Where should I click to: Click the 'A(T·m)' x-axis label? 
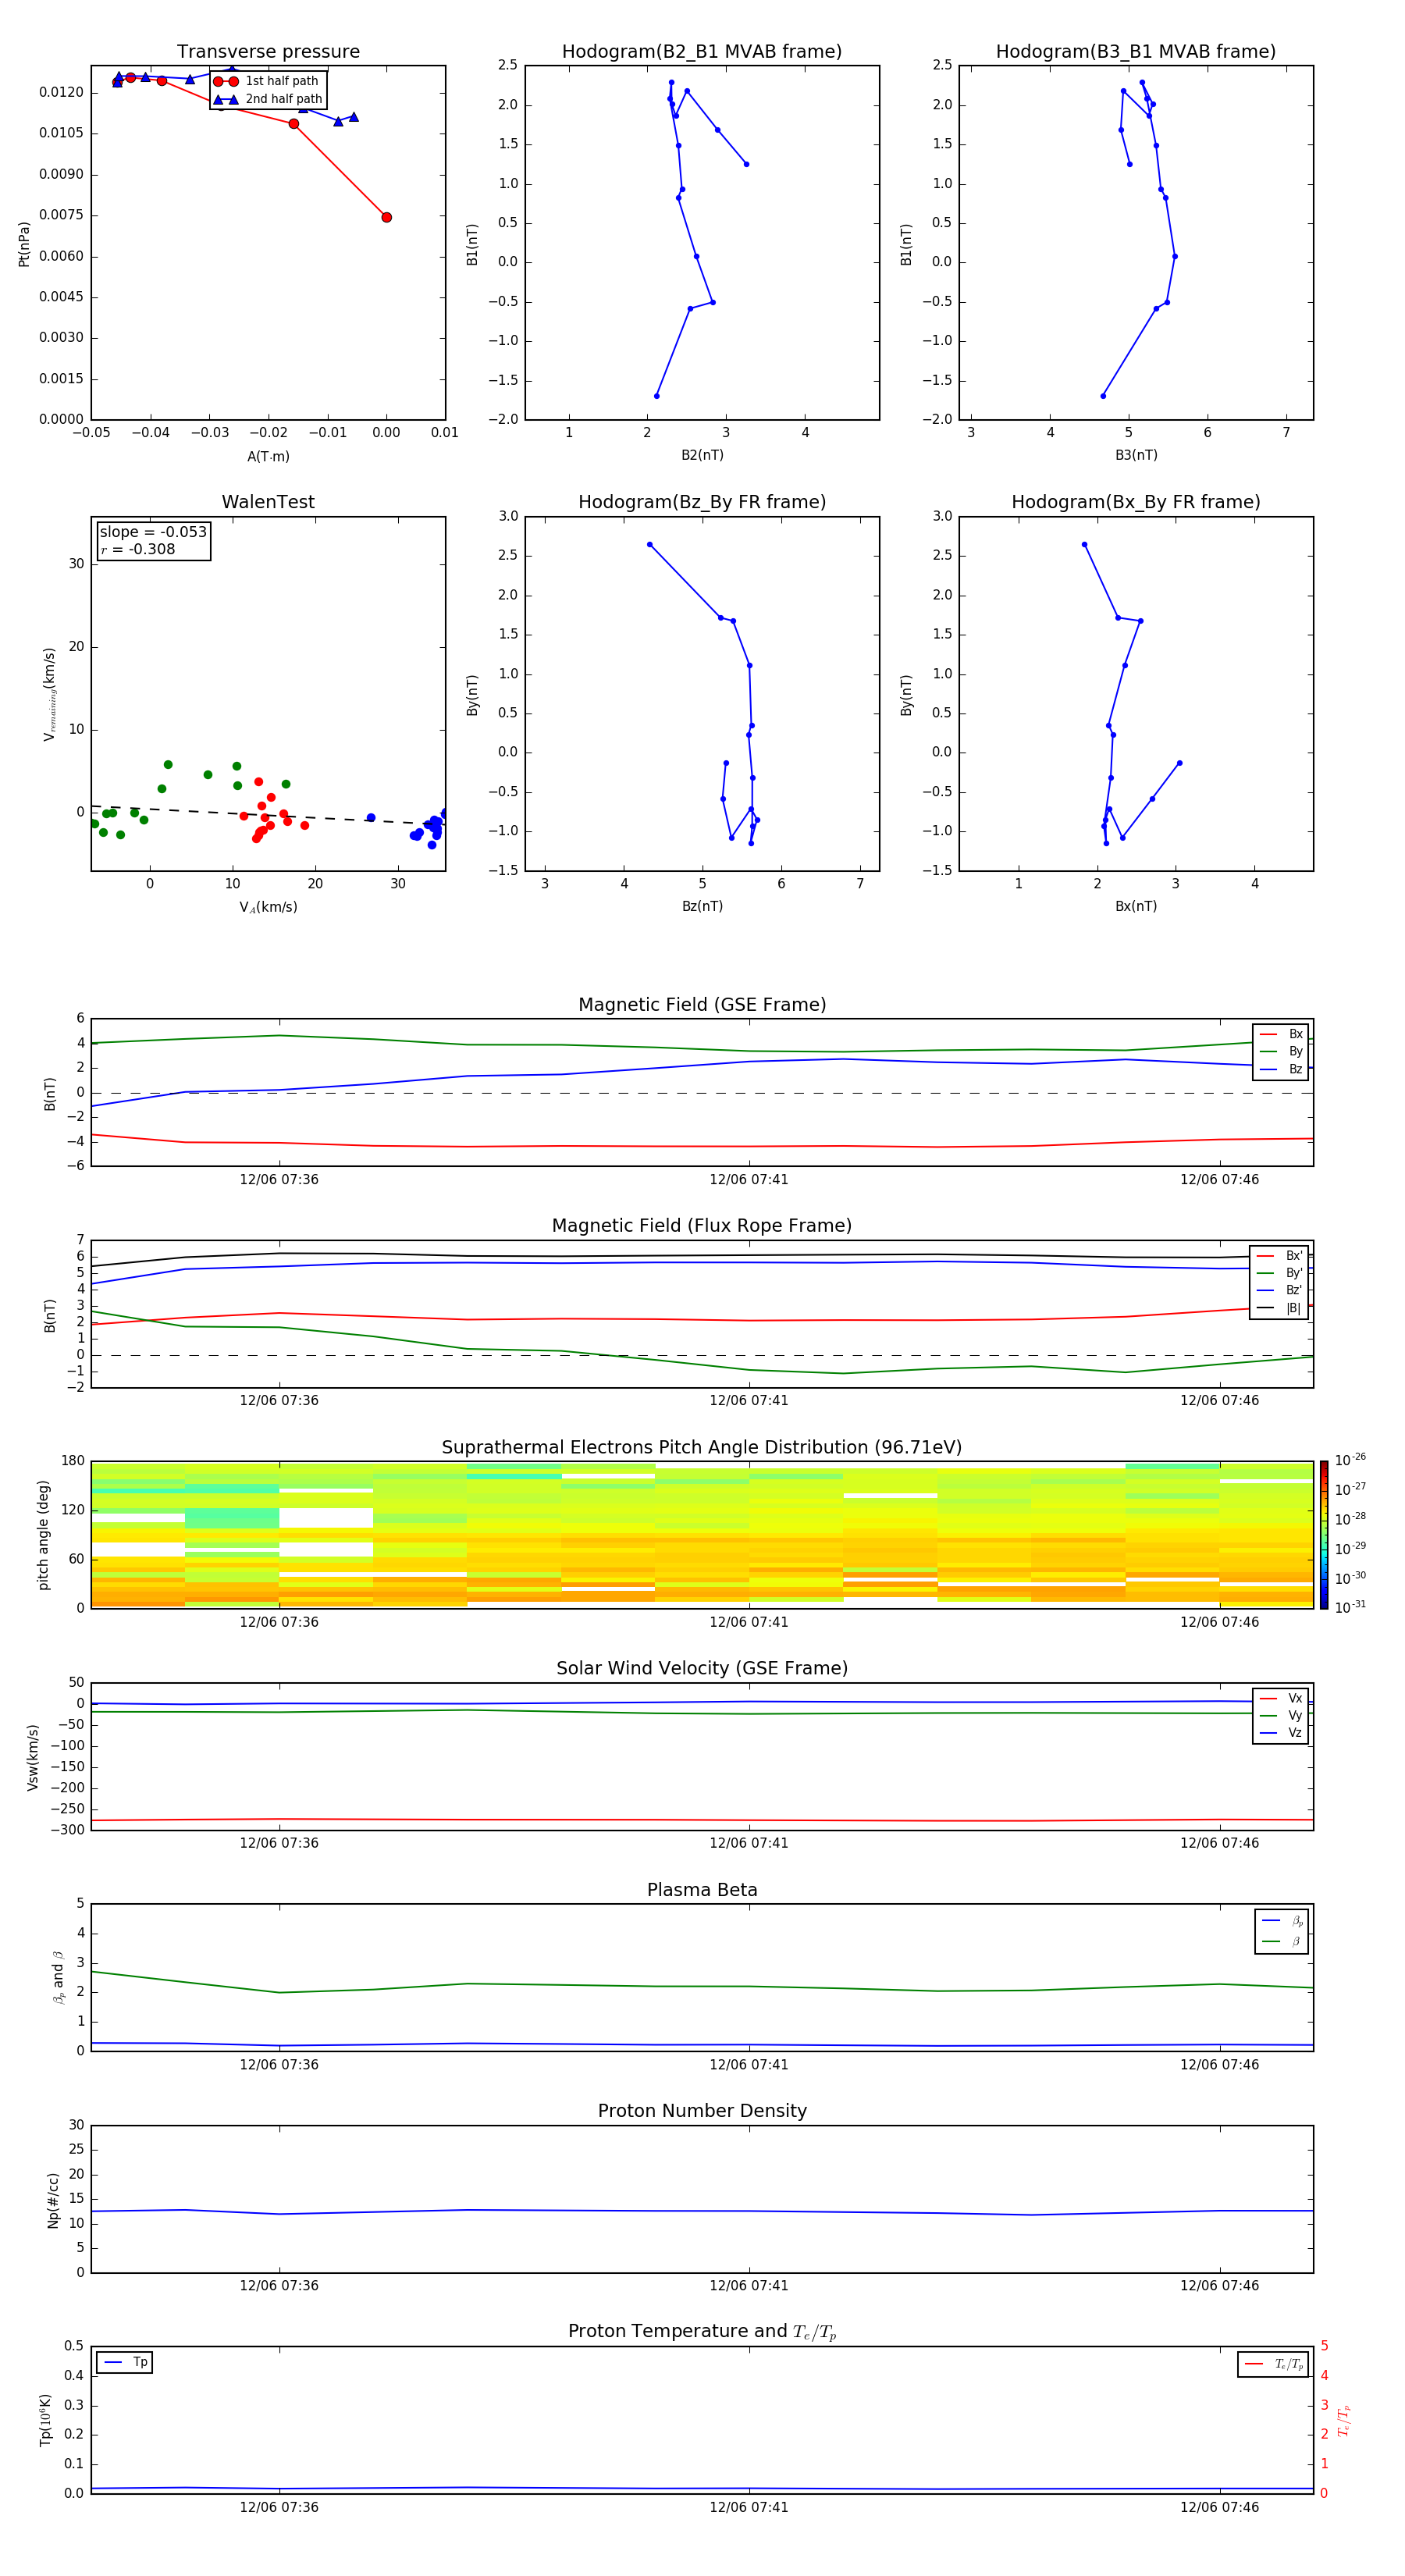point(268,457)
